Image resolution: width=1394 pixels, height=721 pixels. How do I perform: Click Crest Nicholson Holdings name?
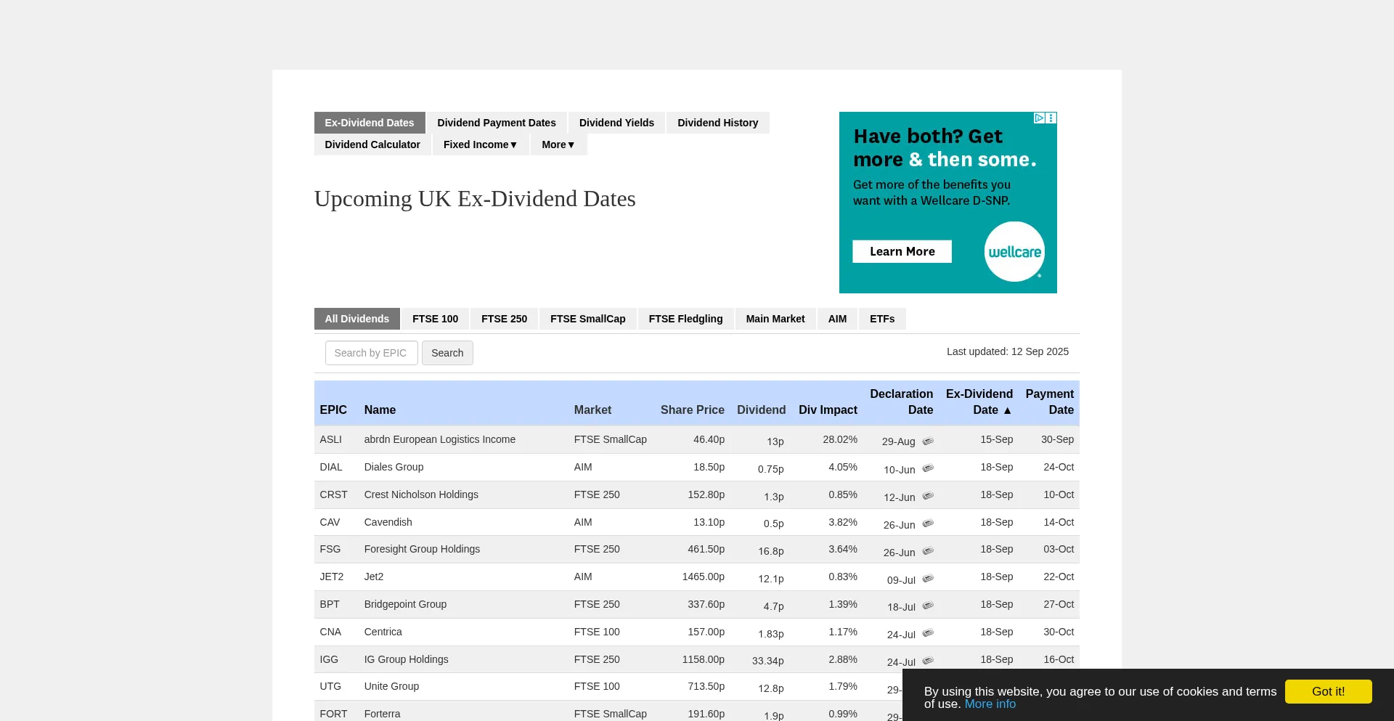tap(421, 494)
